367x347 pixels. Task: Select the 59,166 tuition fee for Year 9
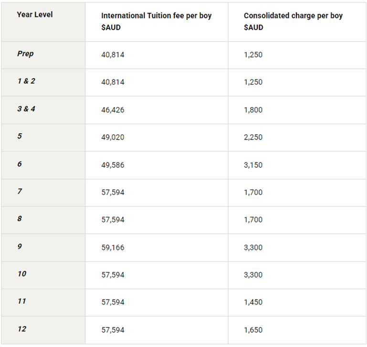[x=113, y=248]
